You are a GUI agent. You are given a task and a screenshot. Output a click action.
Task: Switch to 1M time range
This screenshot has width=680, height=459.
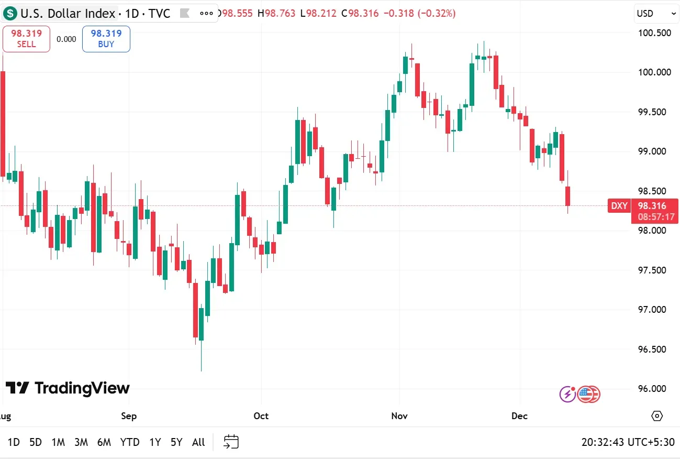point(58,442)
